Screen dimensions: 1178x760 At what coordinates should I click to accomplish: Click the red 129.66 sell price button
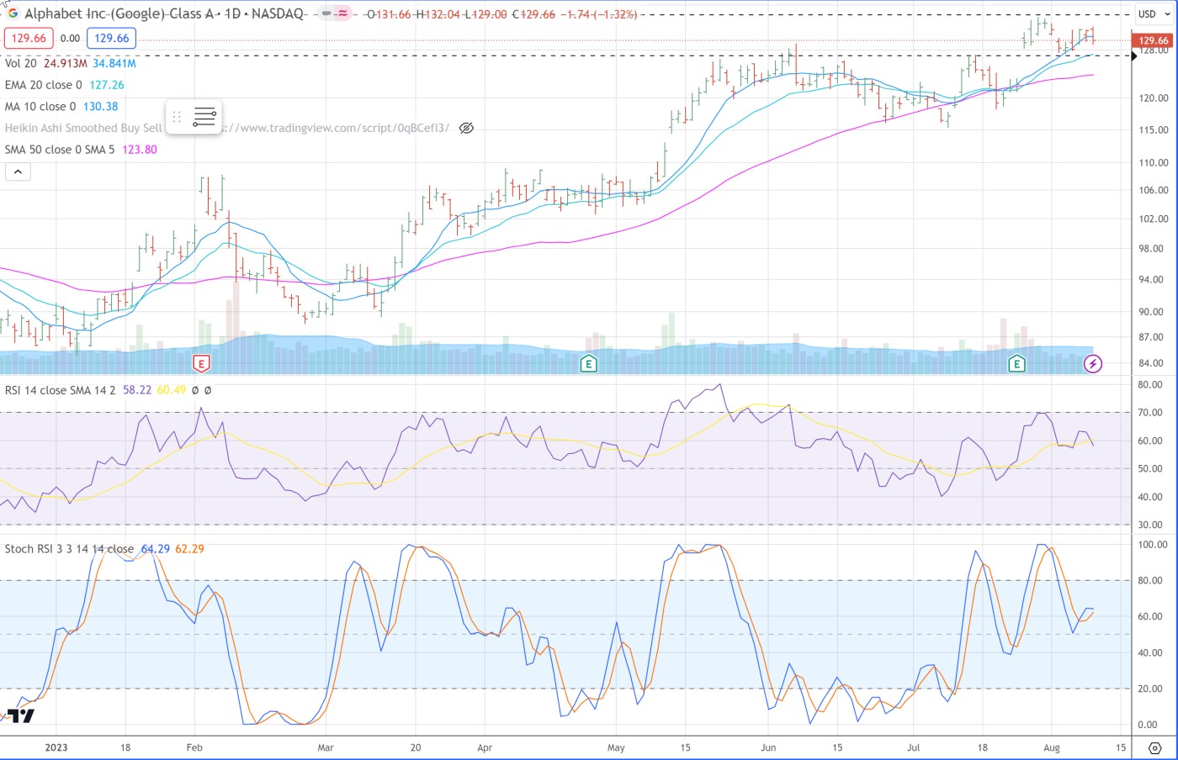coord(29,38)
